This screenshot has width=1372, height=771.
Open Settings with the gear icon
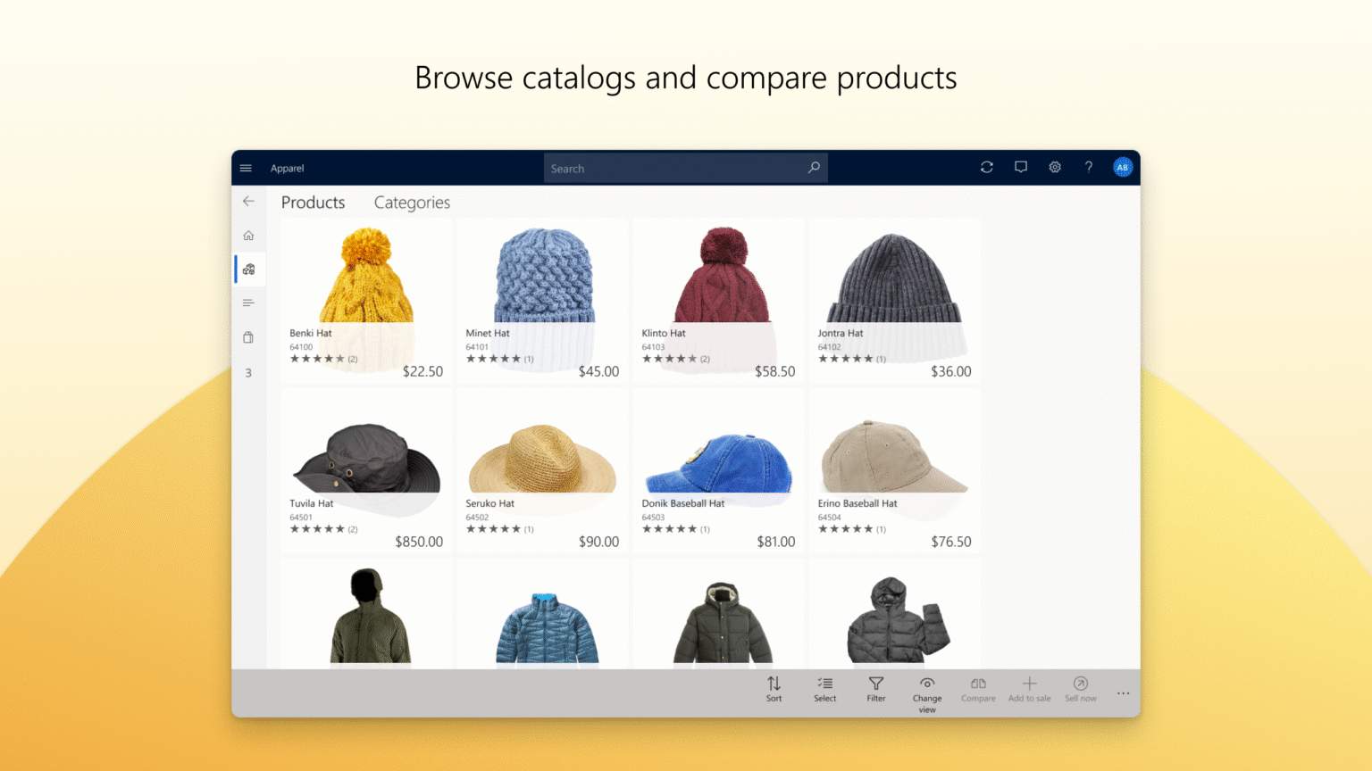(x=1055, y=167)
